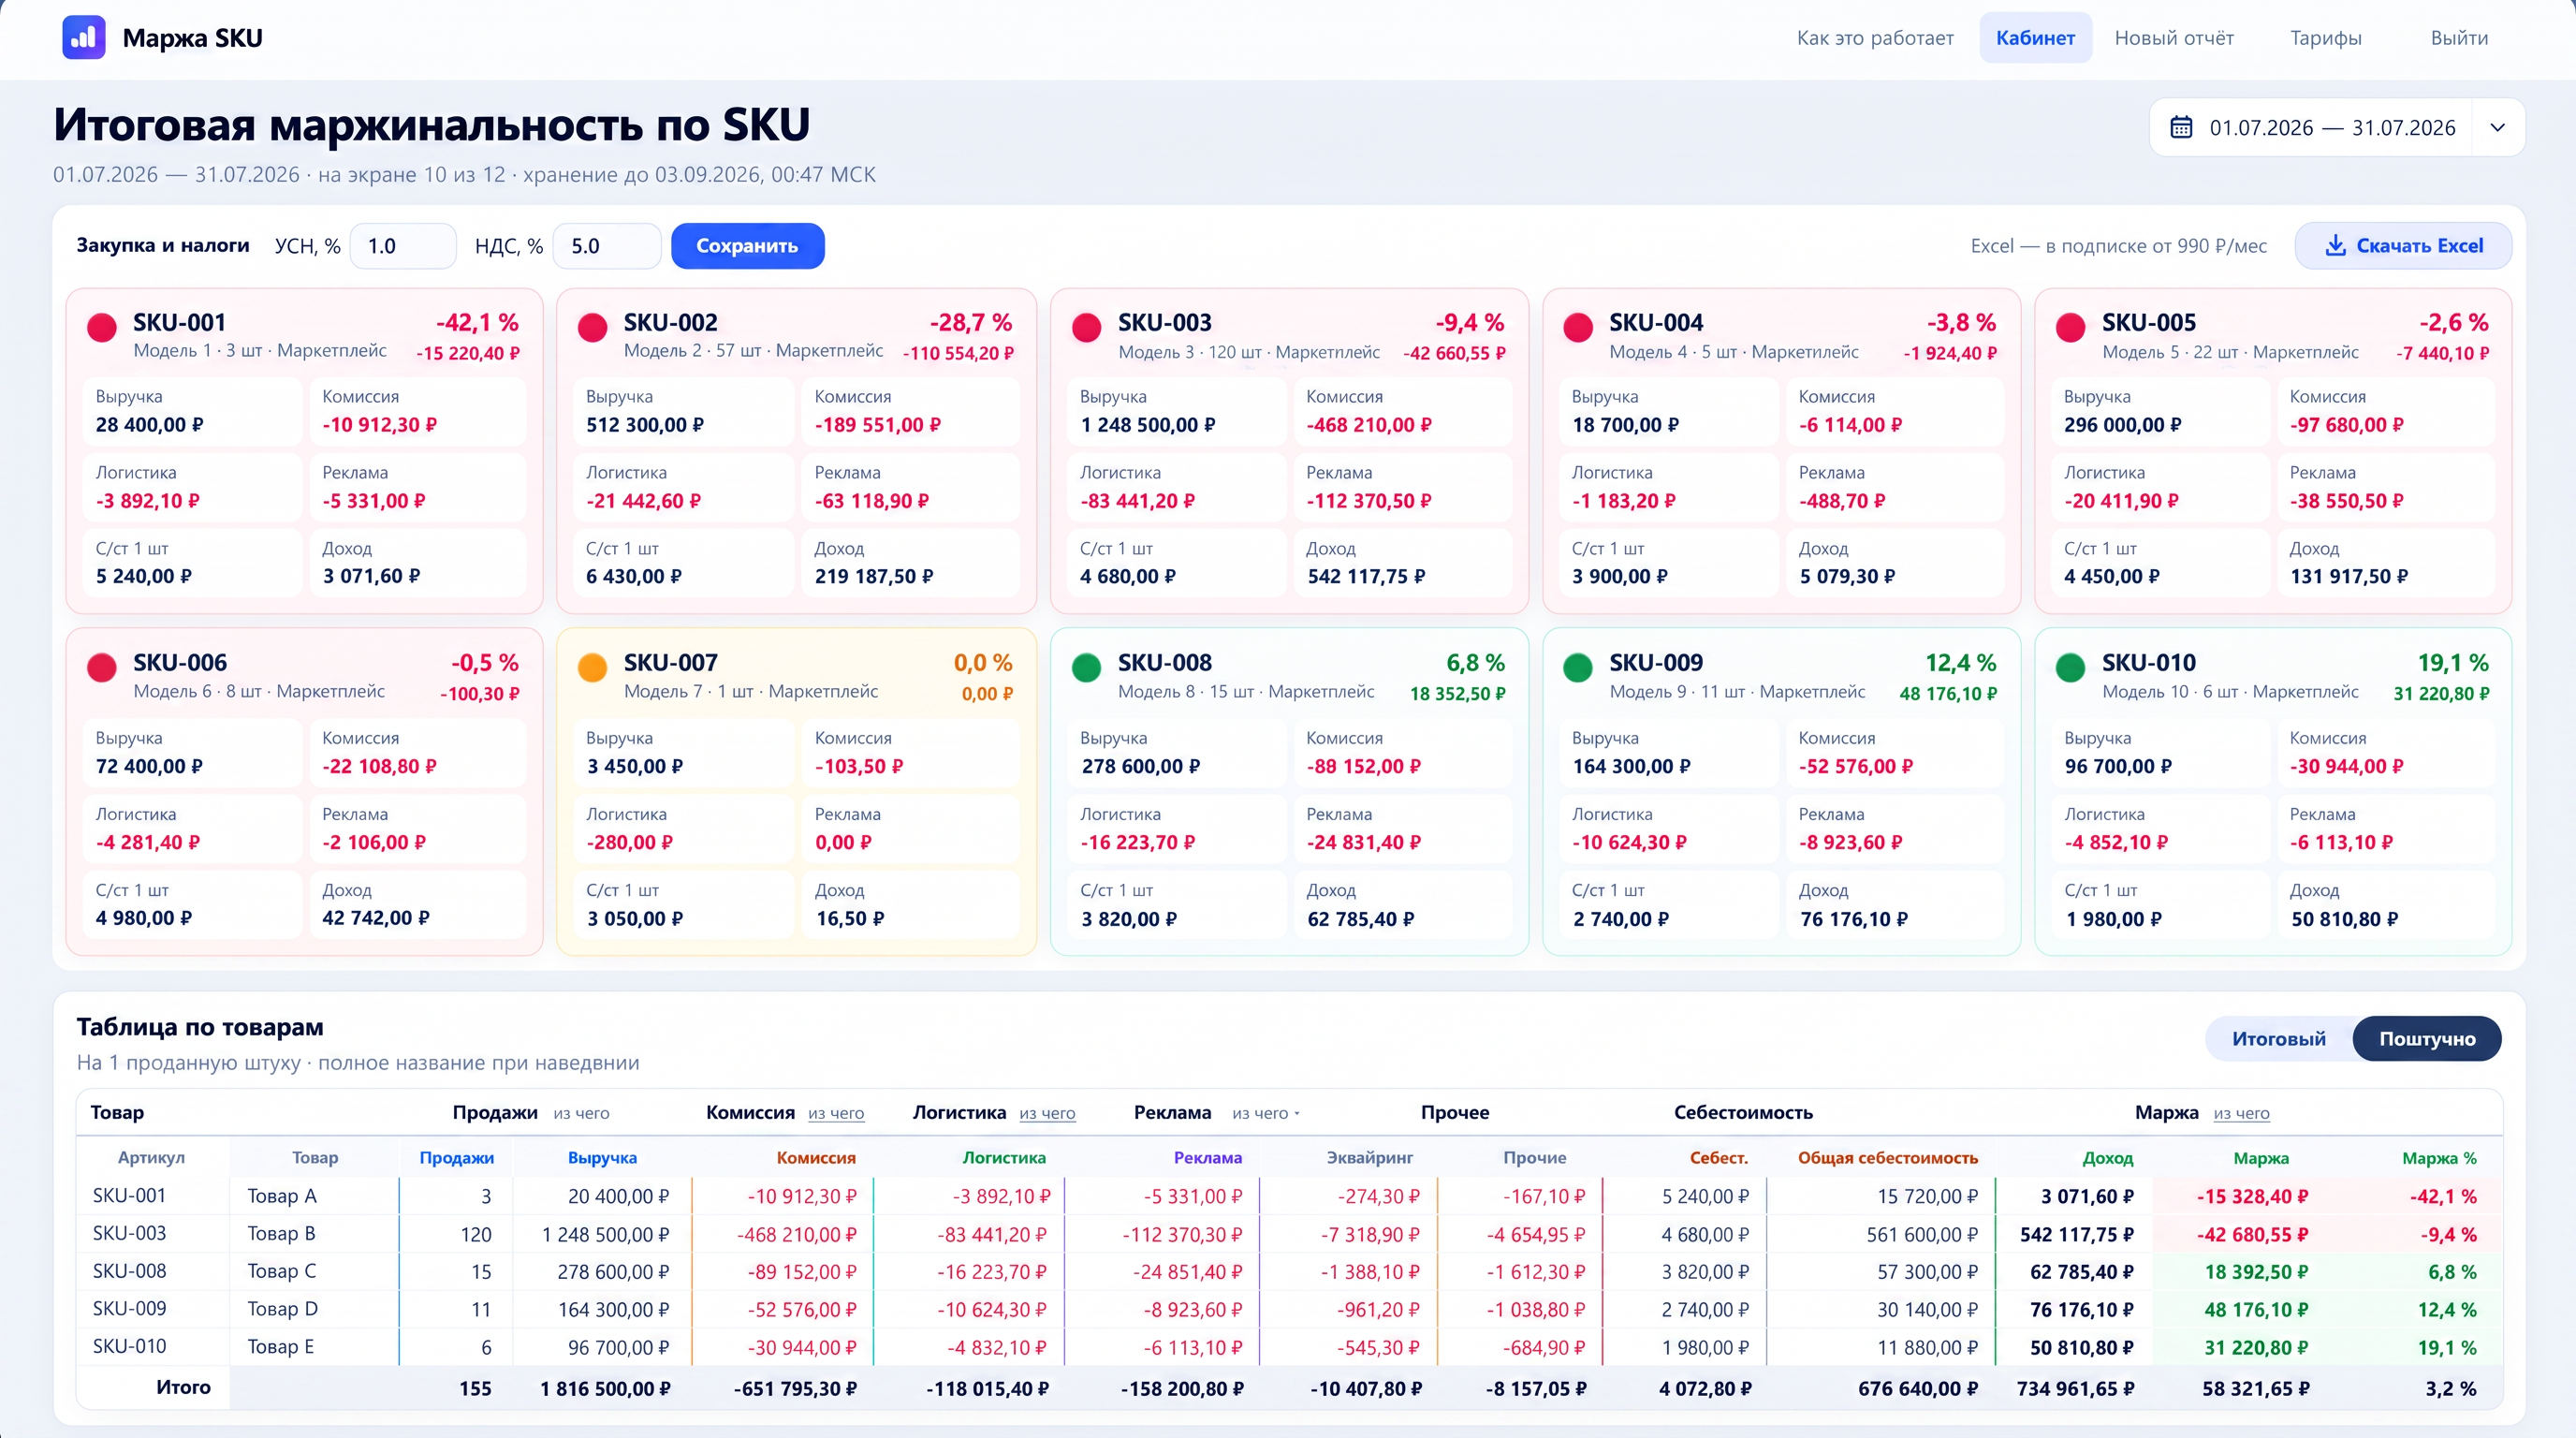Click the Скачать Excel button
Screen dimensions: 2576x1438
click(x=2403, y=246)
